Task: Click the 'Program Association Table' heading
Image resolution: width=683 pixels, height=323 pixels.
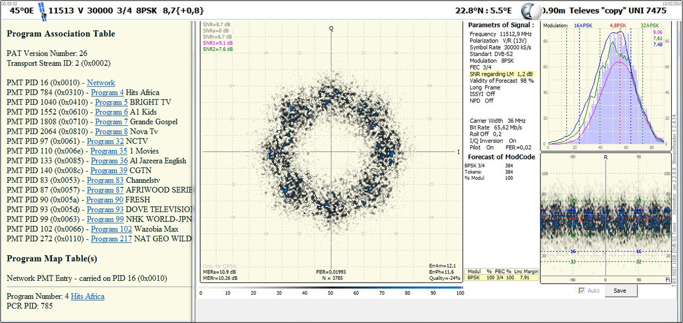Action: pos(61,34)
